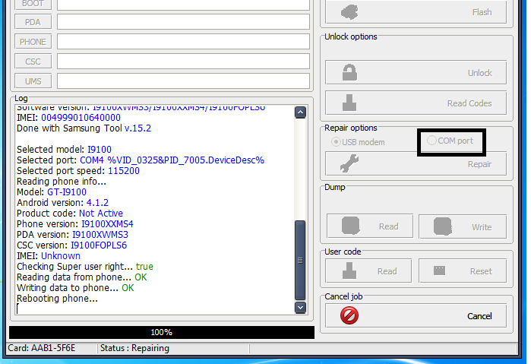Image resolution: width=531 pixels, height=364 pixels.
Task: Click 'Product code: Not Active' line
Action: pos(70,214)
